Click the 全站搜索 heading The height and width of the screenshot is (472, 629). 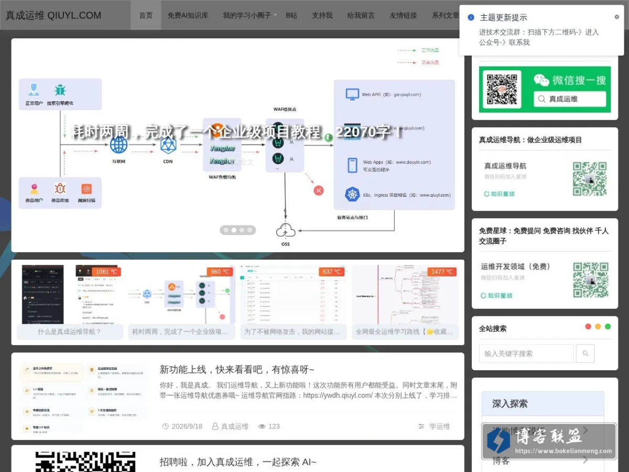tap(493, 329)
